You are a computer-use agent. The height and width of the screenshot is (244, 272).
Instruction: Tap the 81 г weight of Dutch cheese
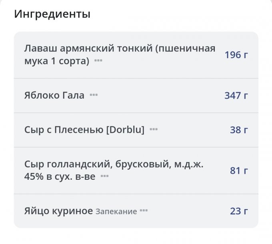click(x=239, y=171)
